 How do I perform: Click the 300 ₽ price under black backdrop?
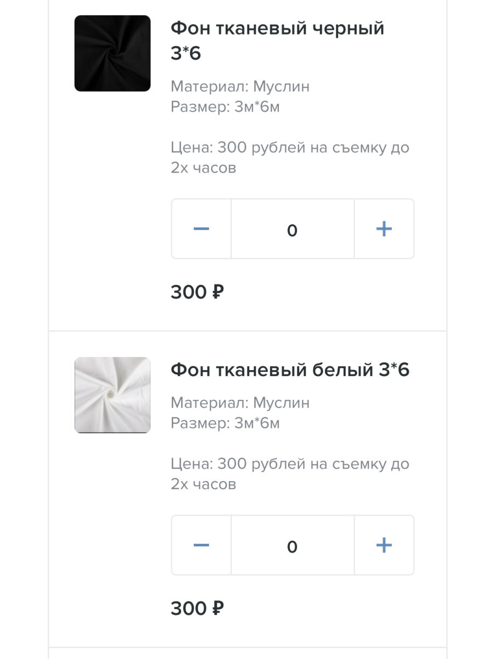pyautogui.click(x=198, y=292)
